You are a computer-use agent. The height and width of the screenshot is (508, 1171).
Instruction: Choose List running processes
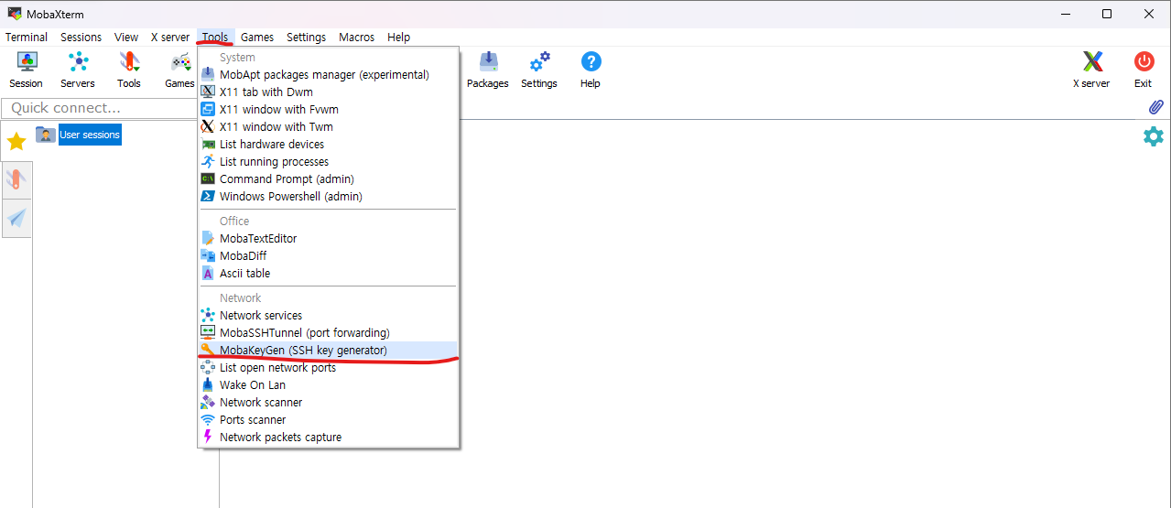point(328,162)
